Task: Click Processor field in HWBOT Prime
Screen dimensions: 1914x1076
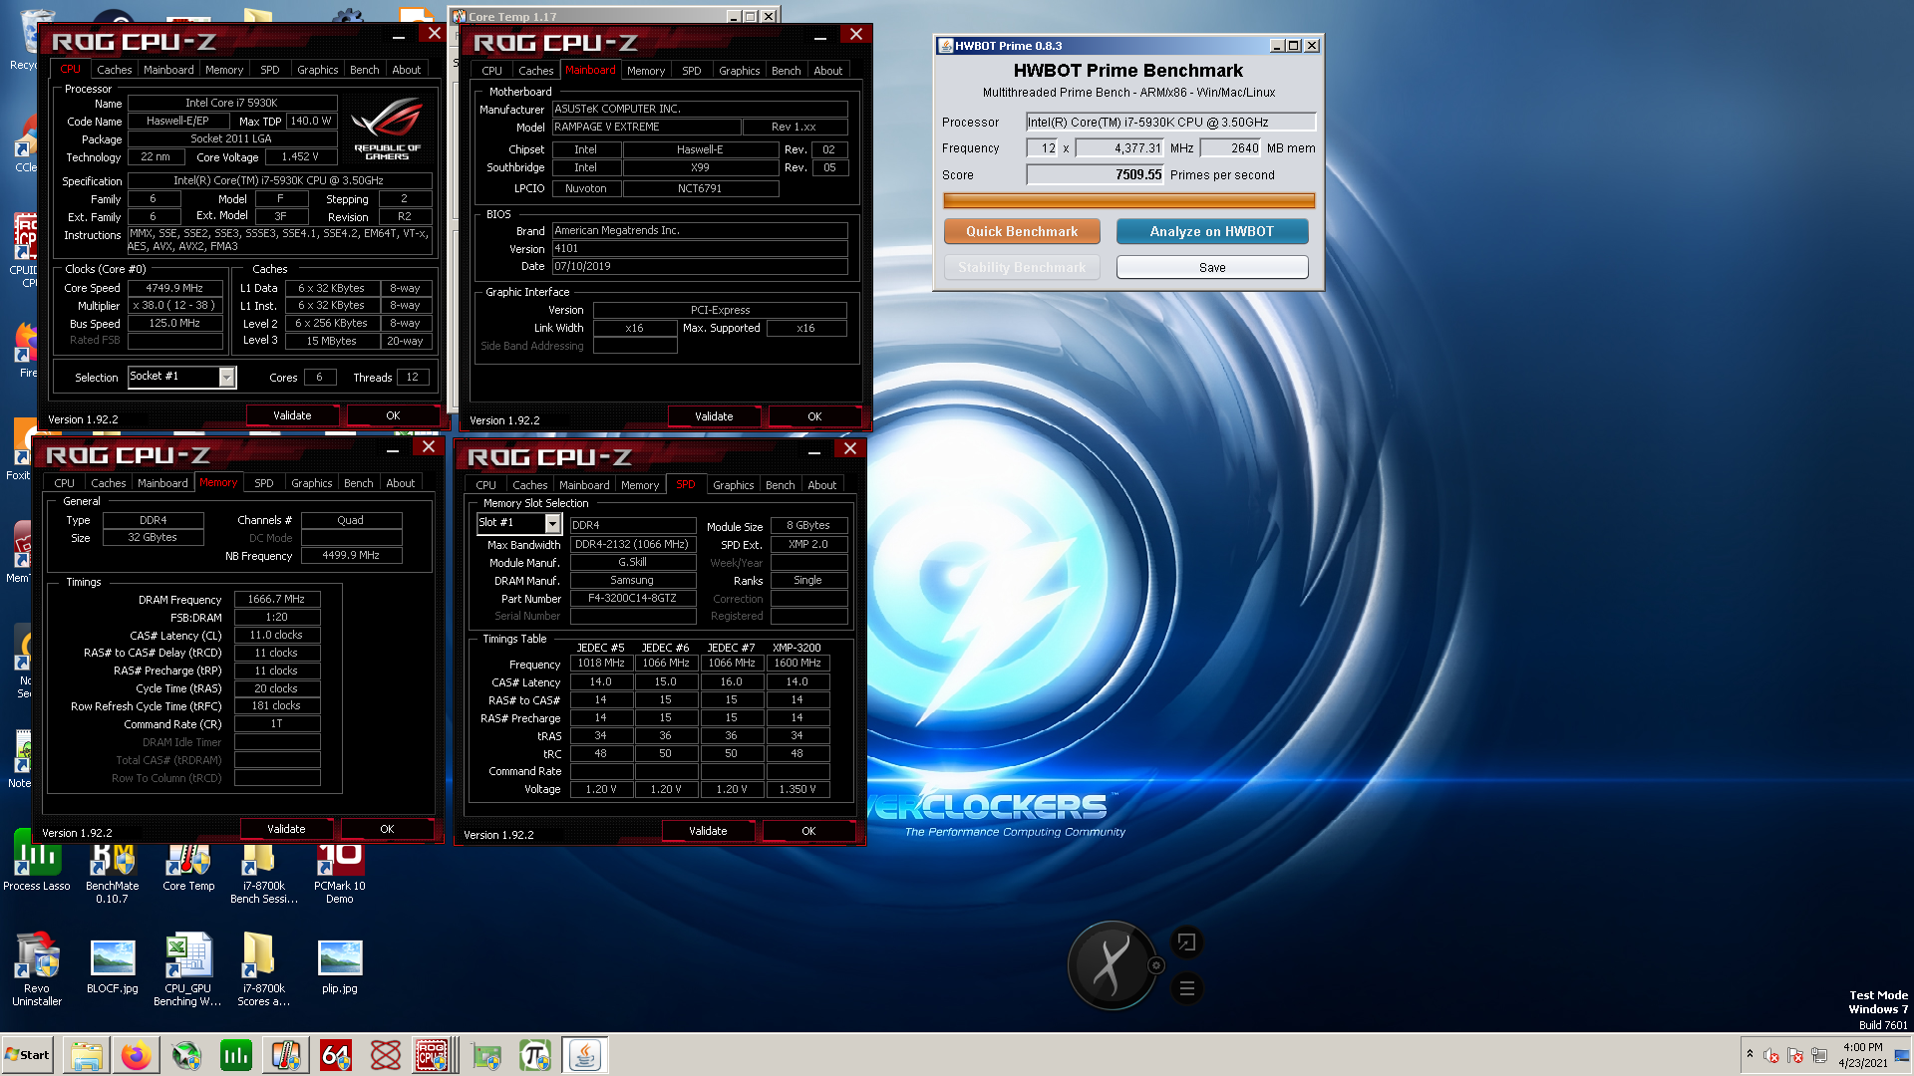Action: pyautogui.click(x=1170, y=122)
